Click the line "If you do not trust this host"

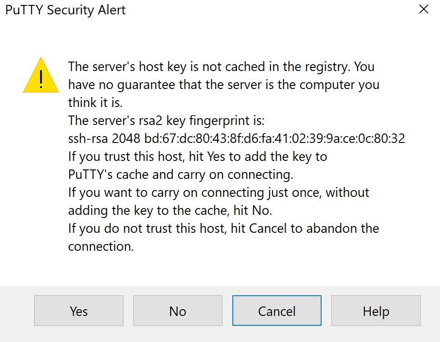(x=223, y=228)
